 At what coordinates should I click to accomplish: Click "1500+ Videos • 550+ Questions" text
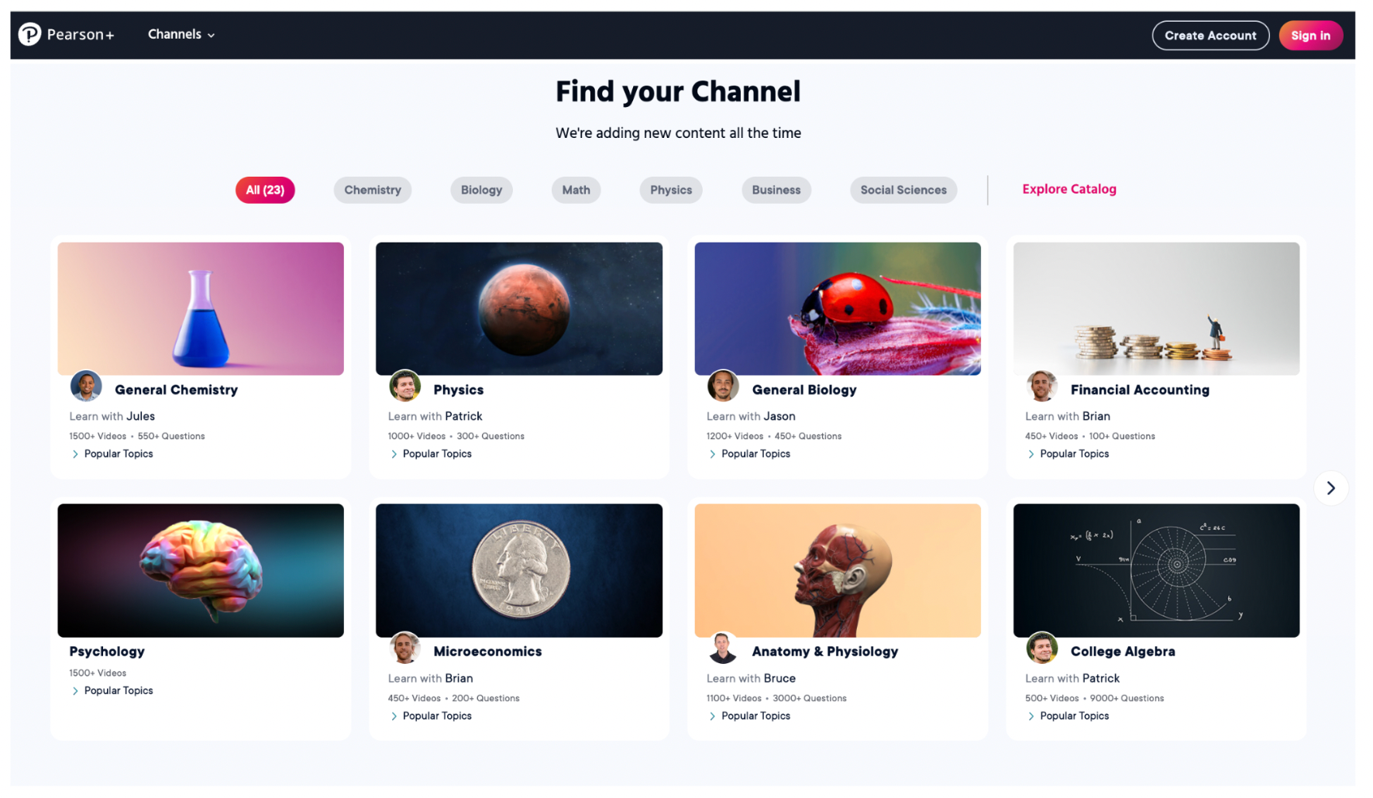tap(137, 436)
